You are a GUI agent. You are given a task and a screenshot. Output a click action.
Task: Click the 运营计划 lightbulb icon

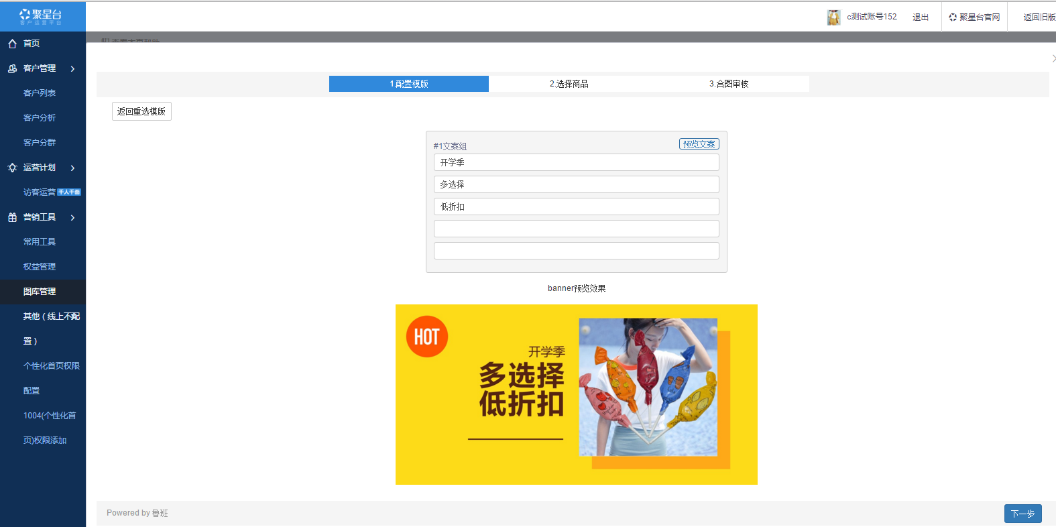[12, 168]
